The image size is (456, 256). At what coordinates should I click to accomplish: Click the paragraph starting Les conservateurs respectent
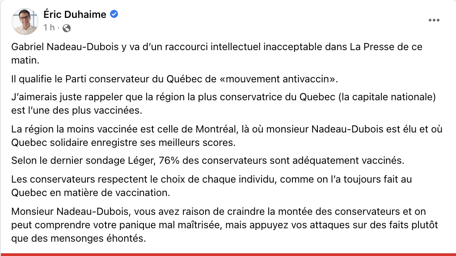[x=211, y=186]
